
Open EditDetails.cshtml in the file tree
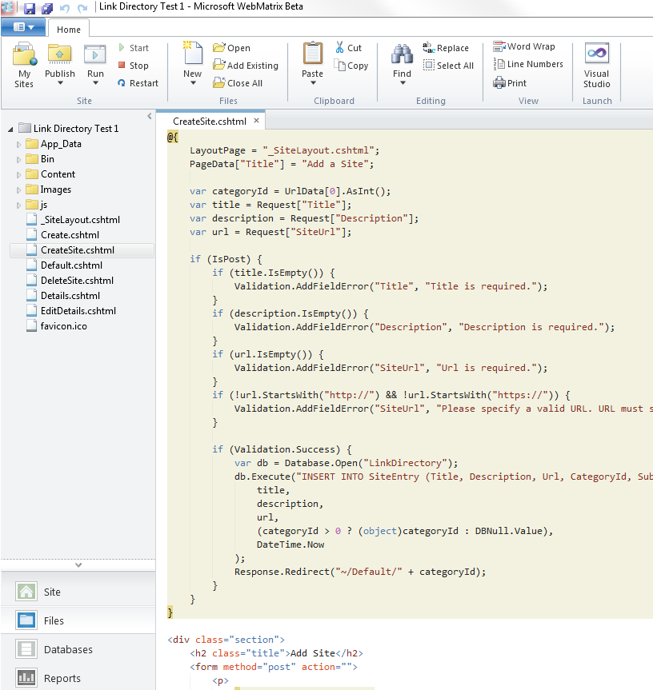coord(78,311)
